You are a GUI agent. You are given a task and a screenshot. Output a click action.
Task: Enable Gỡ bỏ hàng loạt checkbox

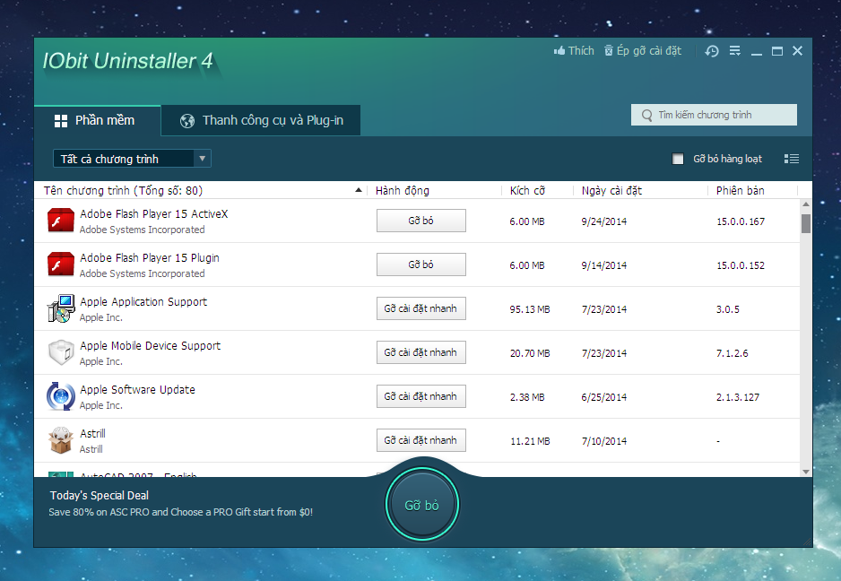pos(678,159)
